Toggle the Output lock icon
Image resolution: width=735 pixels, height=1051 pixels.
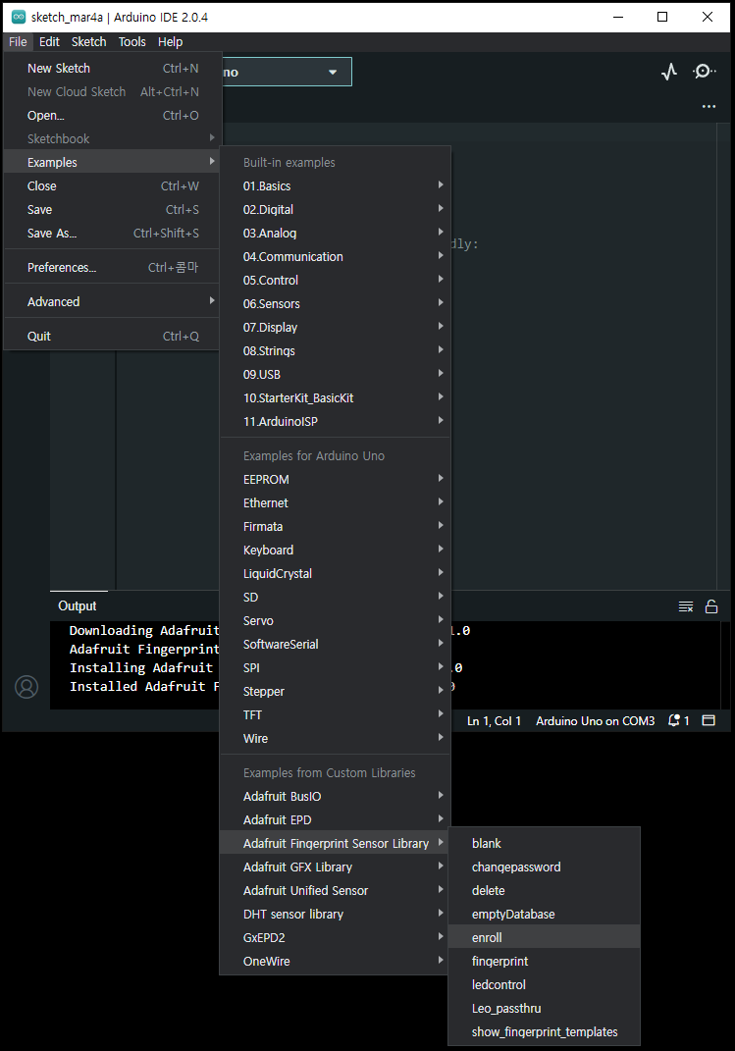(x=711, y=606)
